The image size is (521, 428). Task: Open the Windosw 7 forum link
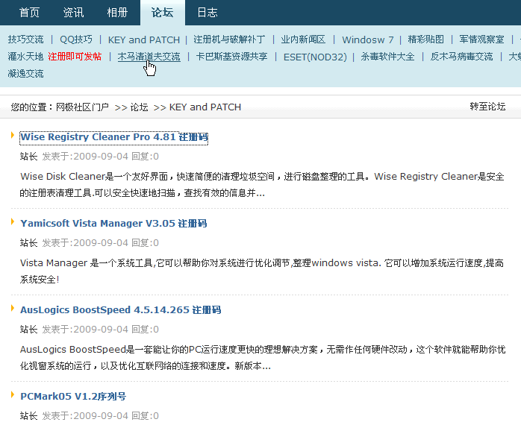368,40
